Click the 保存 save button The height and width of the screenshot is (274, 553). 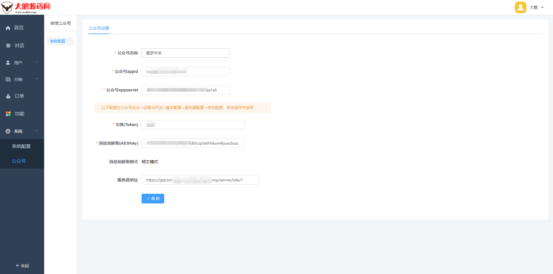click(153, 198)
